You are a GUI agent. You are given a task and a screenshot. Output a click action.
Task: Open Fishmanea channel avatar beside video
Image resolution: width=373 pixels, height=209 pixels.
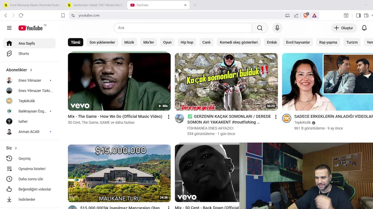[x=180, y=118]
